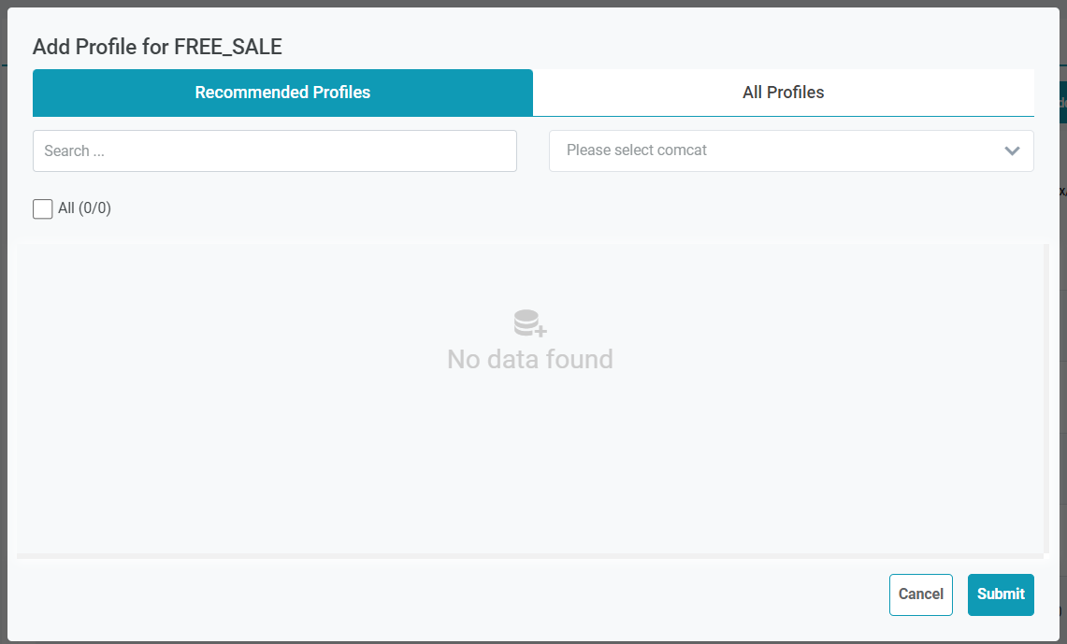Switch to the Recommended Profiles tab
Image resolution: width=1067 pixels, height=644 pixels.
pos(282,93)
